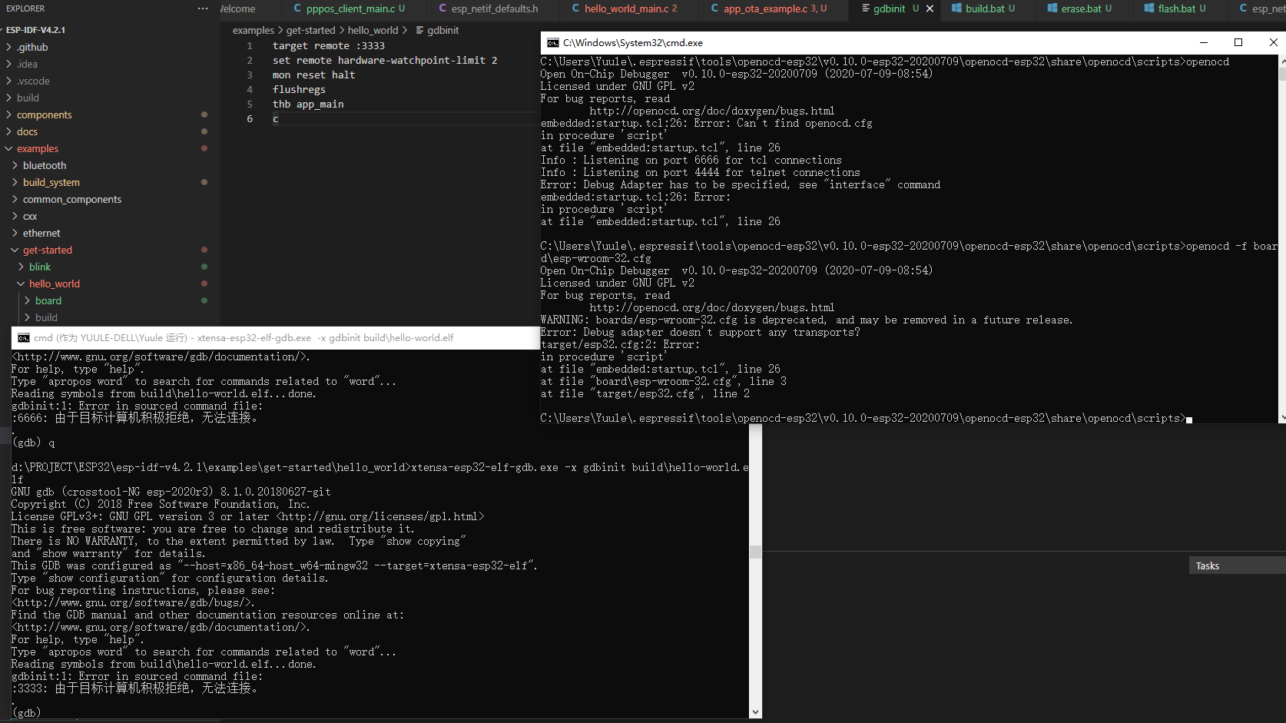Open the flash.bat tab
This screenshot has height=723, width=1286.
tap(1175, 8)
